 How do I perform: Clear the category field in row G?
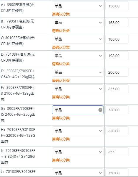[x=100, y=110]
